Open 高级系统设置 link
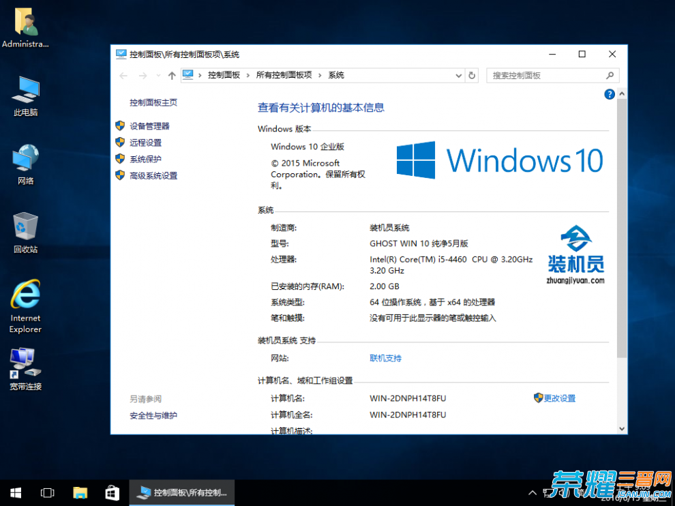The height and width of the screenshot is (506, 675). coord(153,176)
